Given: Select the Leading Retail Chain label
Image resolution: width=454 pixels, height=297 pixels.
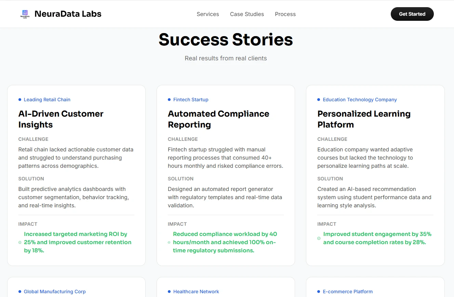Looking at the screenshot, I should 47,100.
